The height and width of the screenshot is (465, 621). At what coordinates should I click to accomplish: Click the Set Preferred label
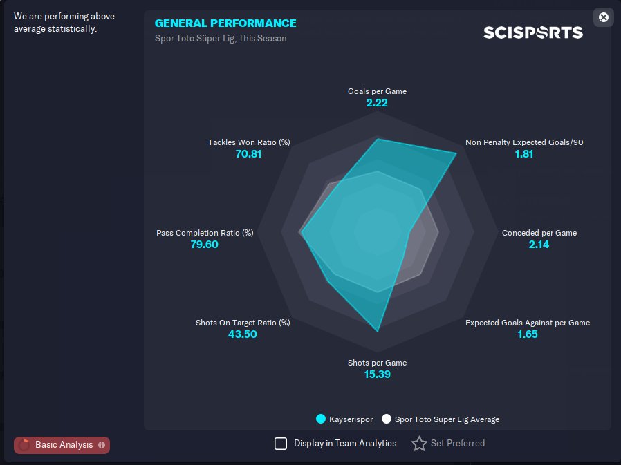457,443
